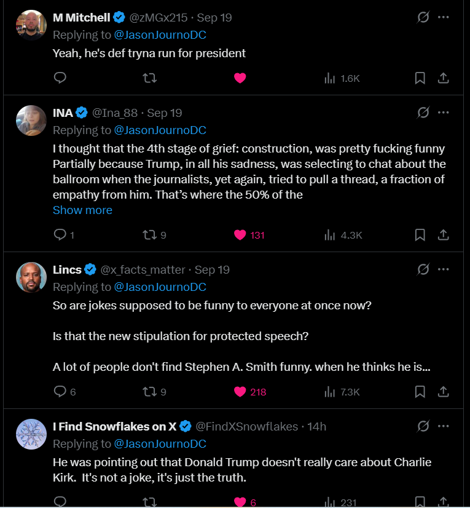Screen dimensions: 470x508
Task: Reply to M Mitchell's tweet
Action: [60, 78]
